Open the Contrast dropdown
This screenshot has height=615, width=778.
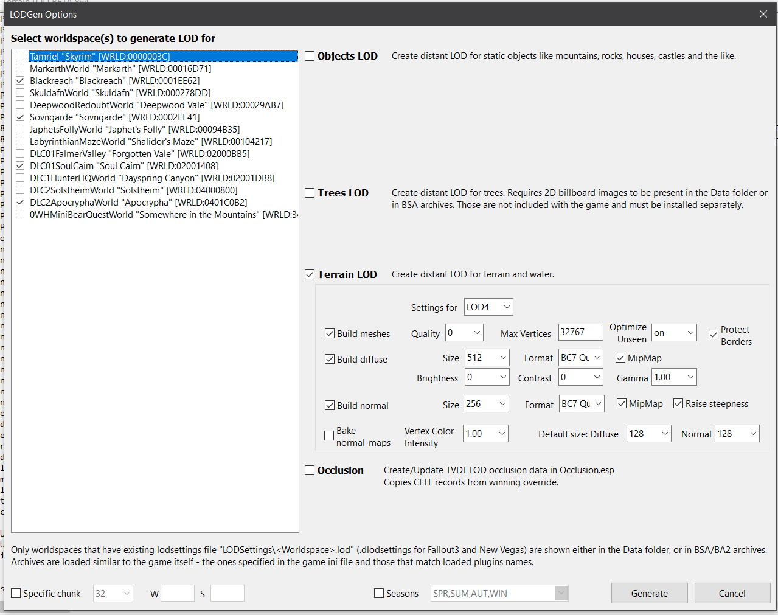tap(581, 377)
